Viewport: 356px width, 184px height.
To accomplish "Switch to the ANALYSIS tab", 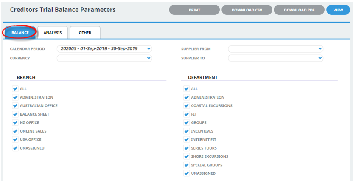I will coord(53,33).
